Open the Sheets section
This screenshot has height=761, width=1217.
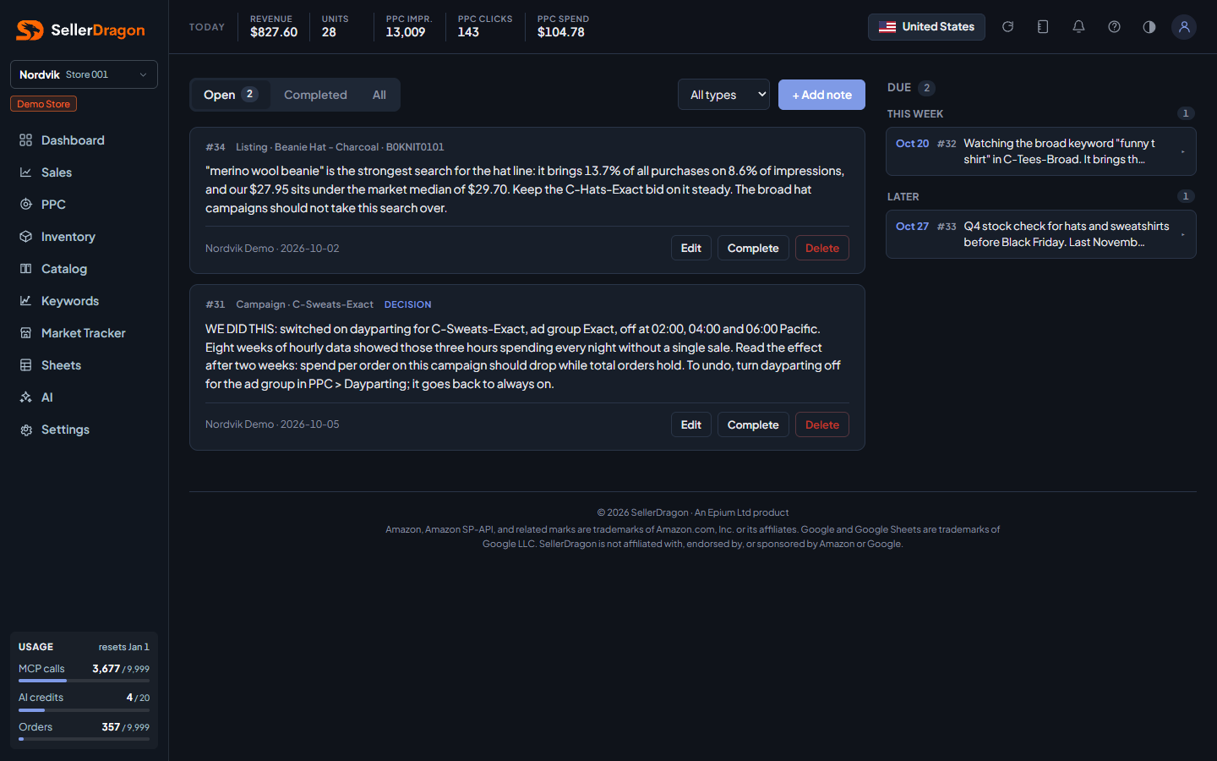click(x=84, y=365)
